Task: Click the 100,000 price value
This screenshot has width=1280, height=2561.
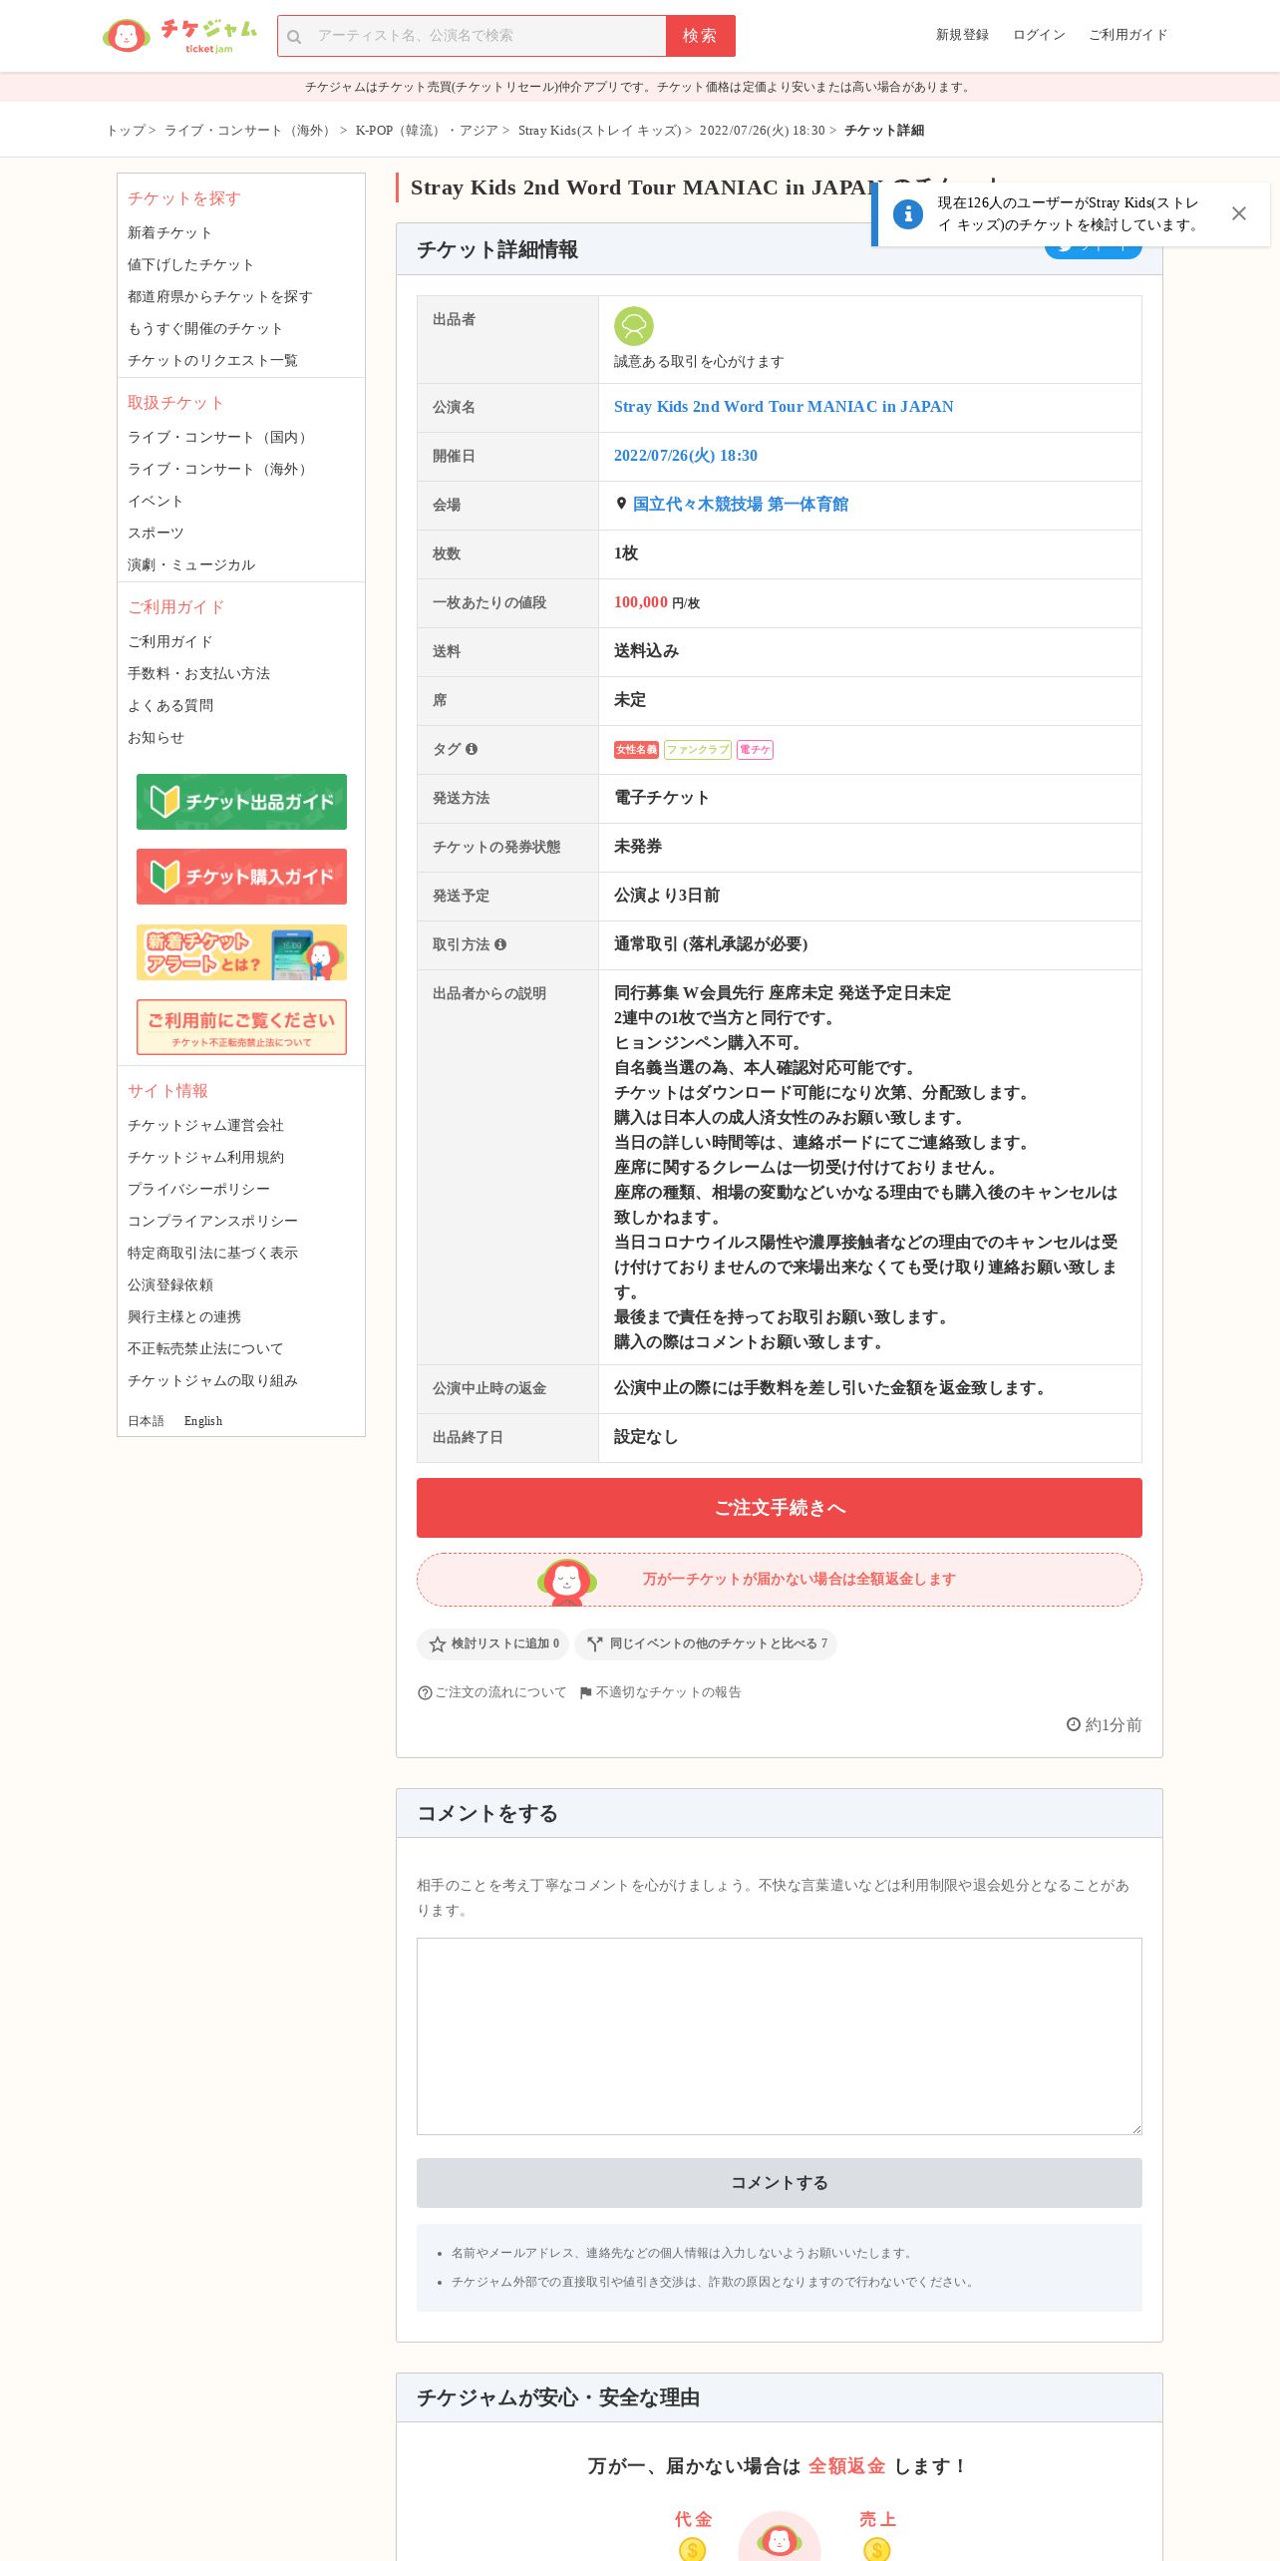Action: [641, 602]
